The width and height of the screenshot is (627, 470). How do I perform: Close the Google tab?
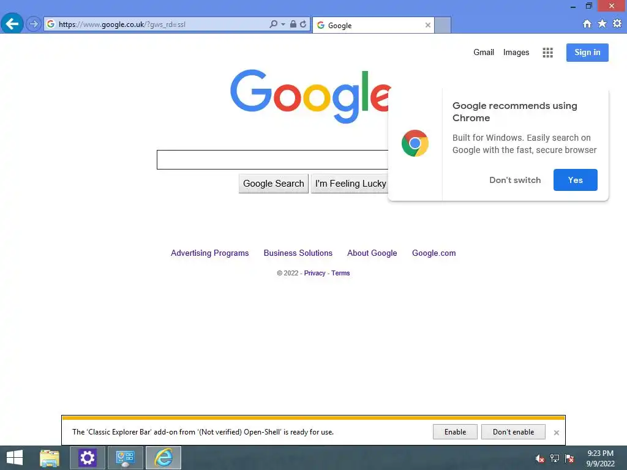click(428, 25)
